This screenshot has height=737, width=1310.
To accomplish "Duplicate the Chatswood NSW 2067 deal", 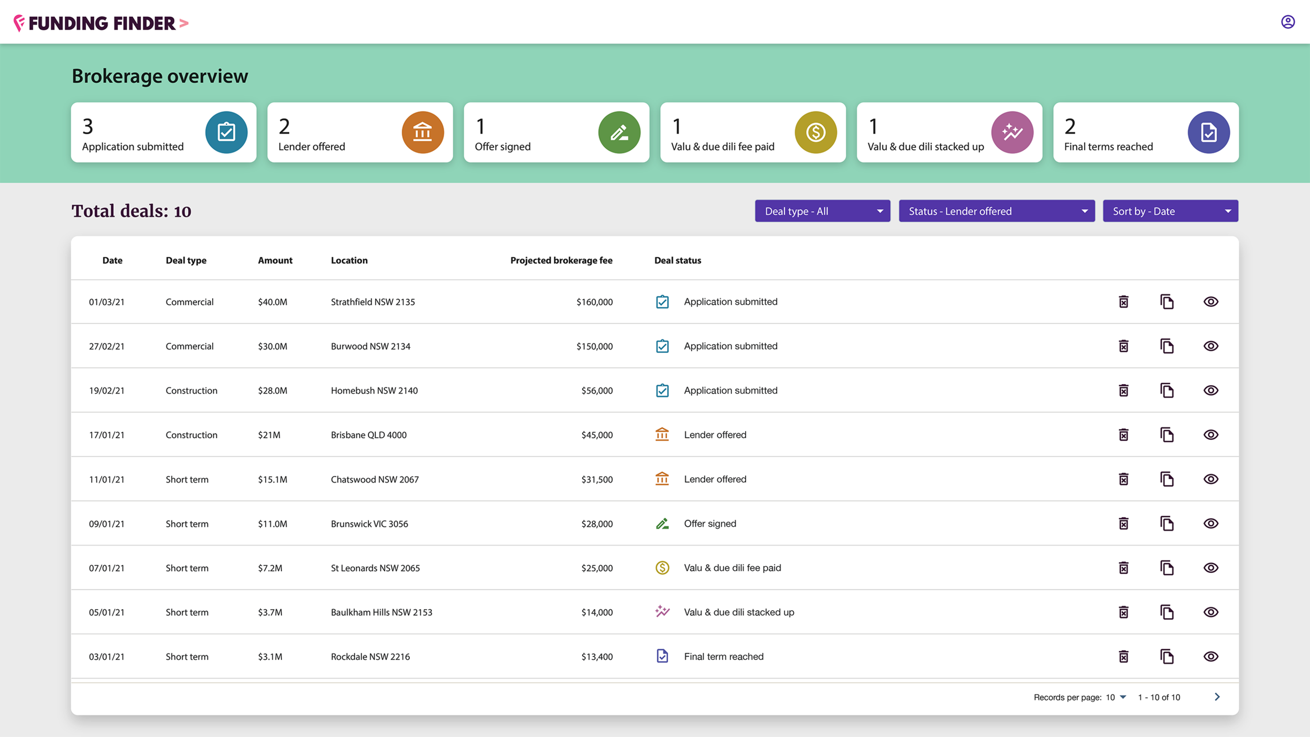I will tap(1167, 479).
